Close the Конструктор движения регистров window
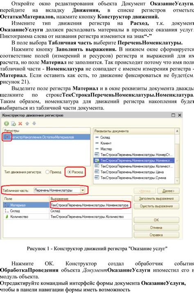 click(180, 115)
